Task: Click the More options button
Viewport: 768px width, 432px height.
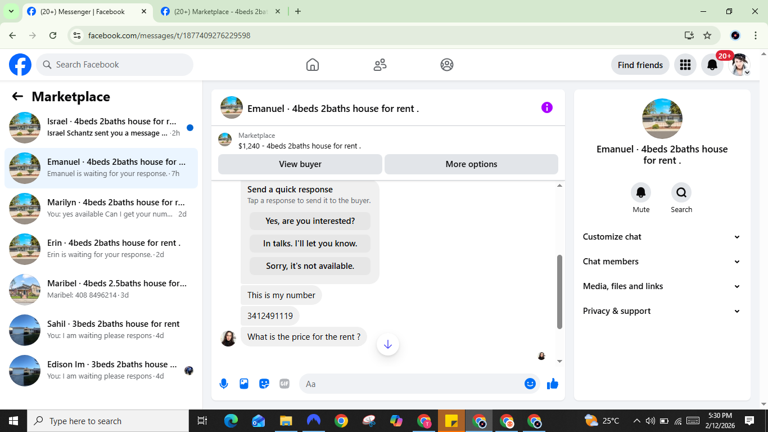Action: [x=471, y=164]
